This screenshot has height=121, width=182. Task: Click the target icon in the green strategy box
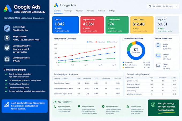point(153,105)
